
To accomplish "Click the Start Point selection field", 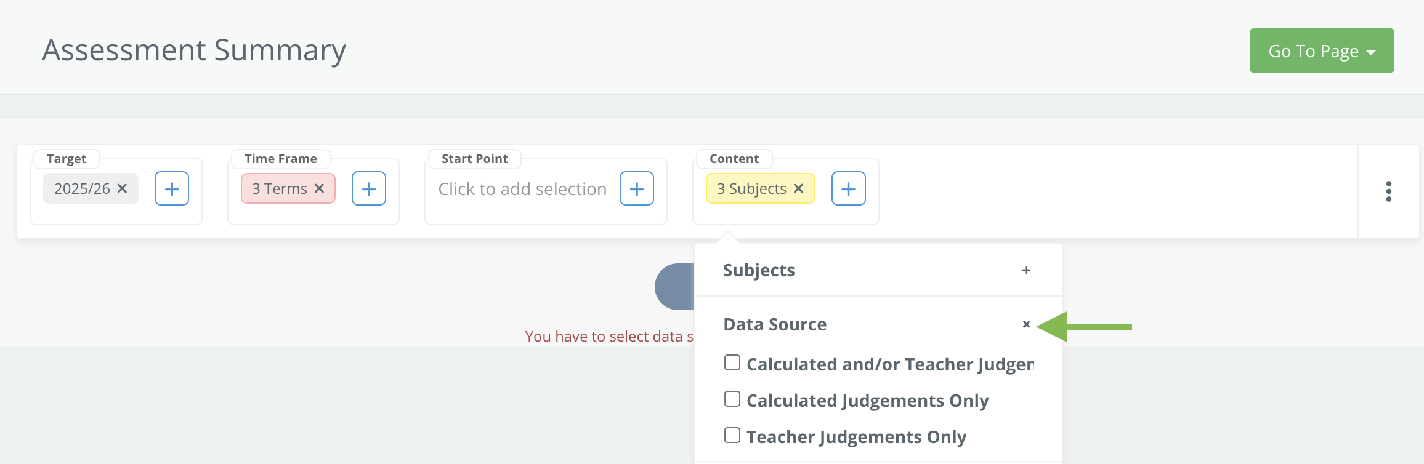I will click(x=522, y=189).
